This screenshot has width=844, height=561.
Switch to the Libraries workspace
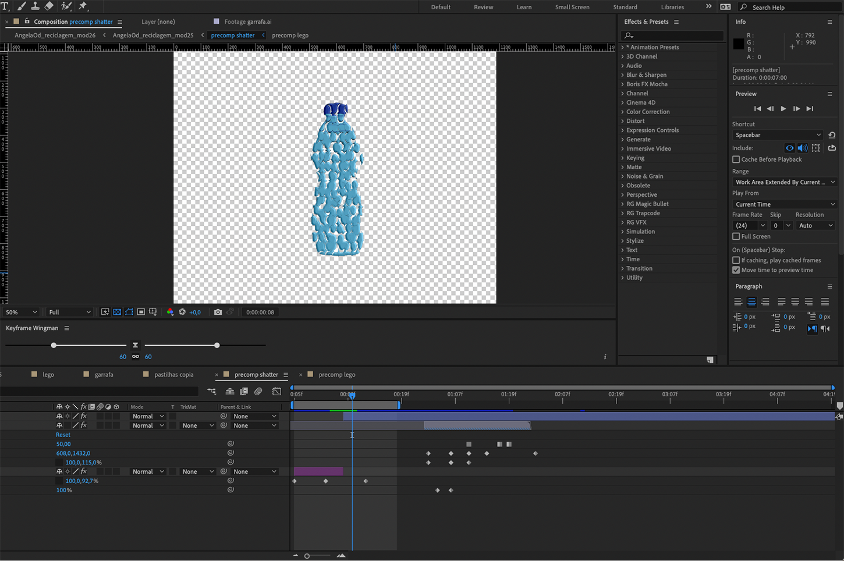(x=672, y=7)
